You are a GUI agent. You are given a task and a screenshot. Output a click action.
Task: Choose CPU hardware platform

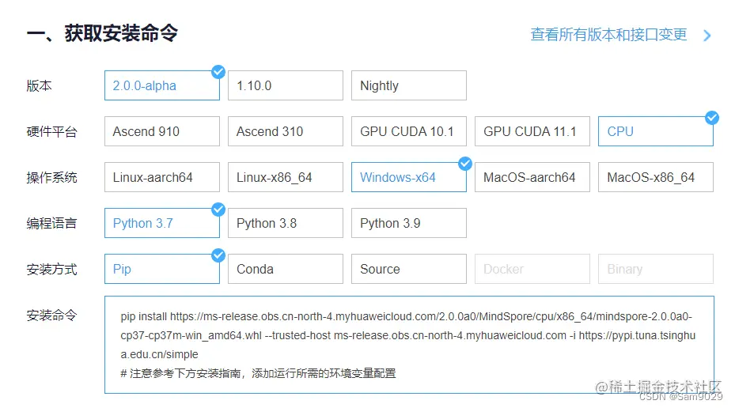655,131
